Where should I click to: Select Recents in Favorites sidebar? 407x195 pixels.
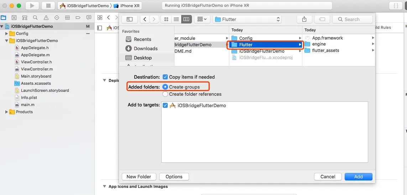pos(142,39)
